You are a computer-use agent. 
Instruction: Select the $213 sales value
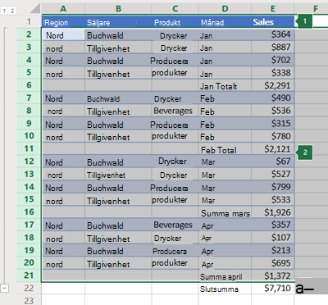[272, 250]
